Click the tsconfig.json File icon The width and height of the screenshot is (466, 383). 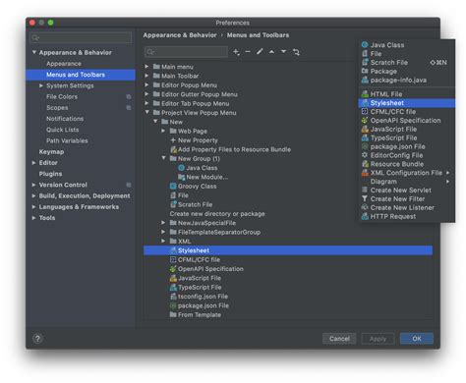pyautogui.click(x=173, y=297)
